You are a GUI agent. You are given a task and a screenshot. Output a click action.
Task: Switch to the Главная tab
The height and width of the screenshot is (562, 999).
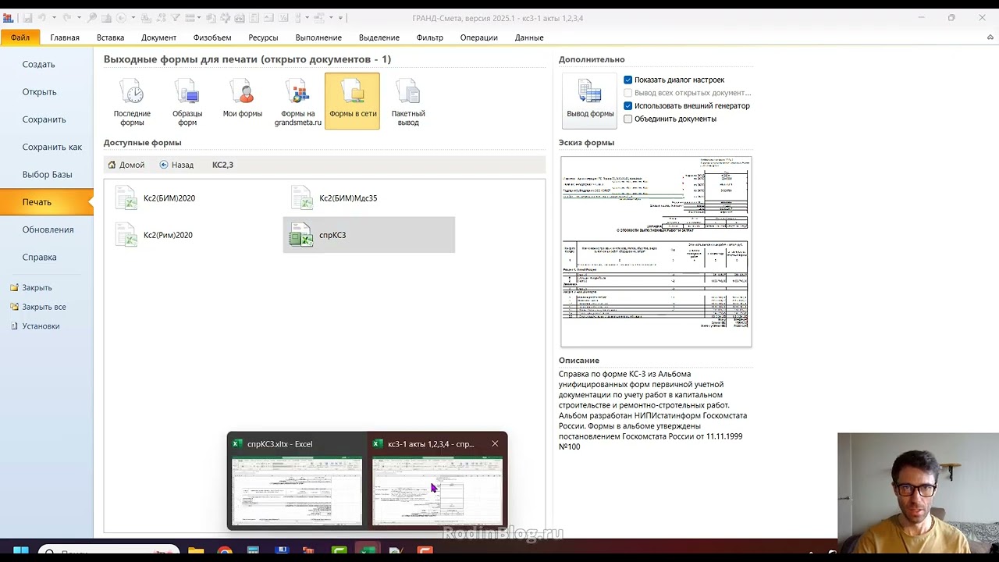coord(65,37)
